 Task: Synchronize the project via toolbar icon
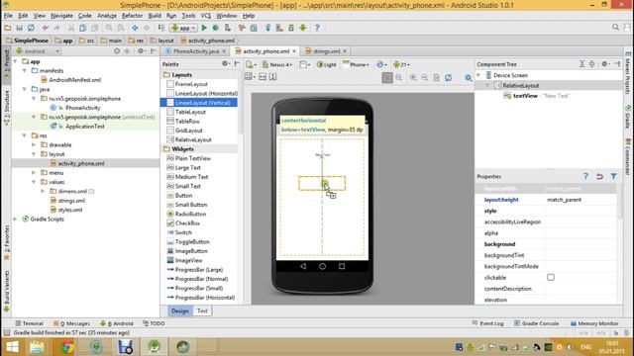tap(31, 28)
